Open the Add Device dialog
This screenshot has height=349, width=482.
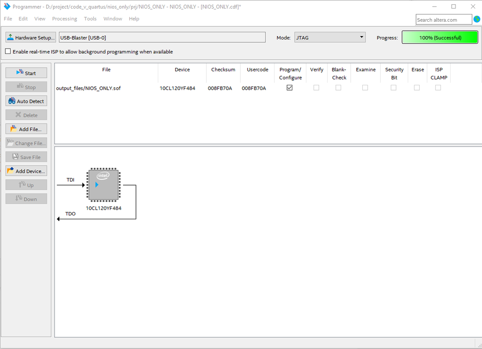point(26,171)
